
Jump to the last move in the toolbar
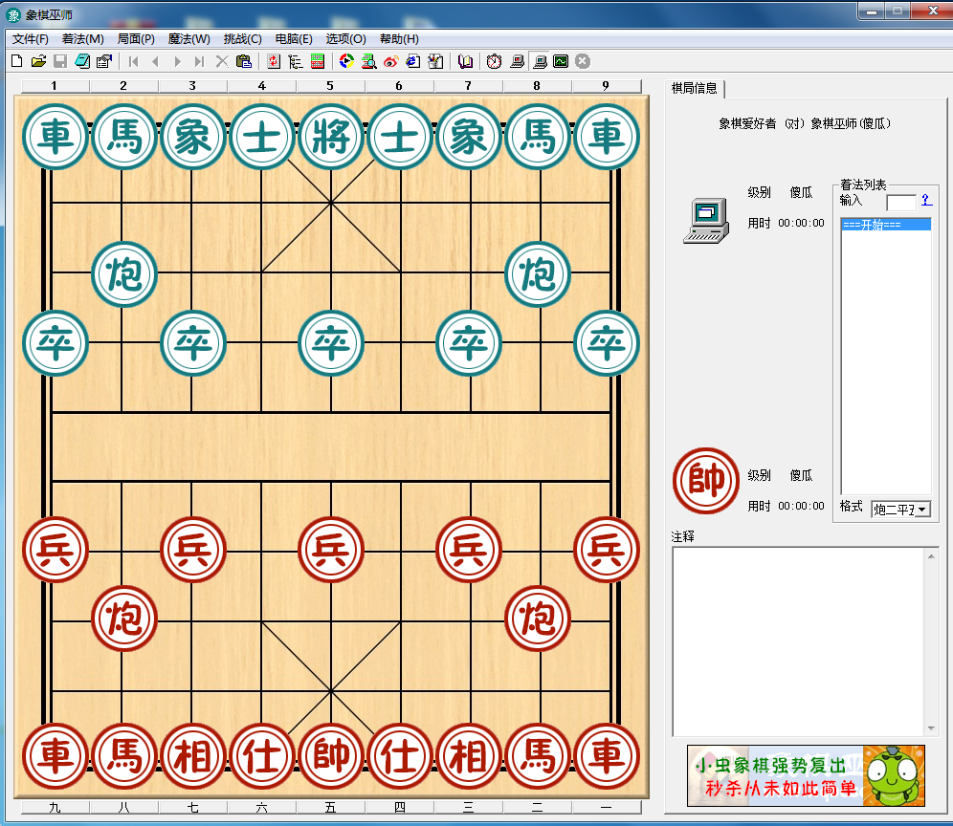click(199, 61)
